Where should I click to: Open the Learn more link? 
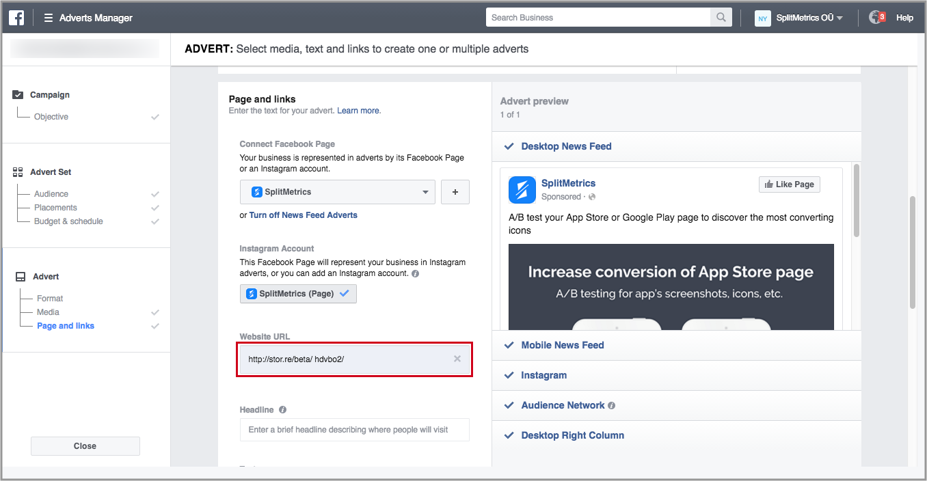(358, 111)
